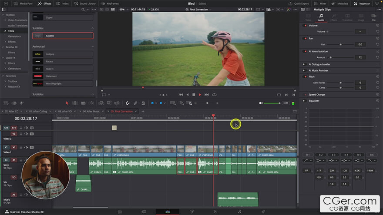This screenshot has width=383, height=215.
Task: Toggle timeline snapping magnet icon
Action: coord(128,103)
